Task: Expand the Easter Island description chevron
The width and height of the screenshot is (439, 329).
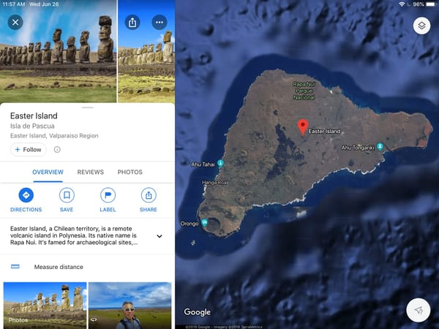Action: pyautogui.click(x=160, y=236)
